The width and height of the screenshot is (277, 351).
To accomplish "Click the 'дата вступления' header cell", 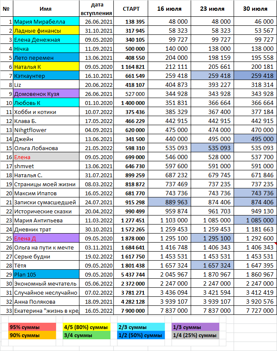I will (96, 9).
